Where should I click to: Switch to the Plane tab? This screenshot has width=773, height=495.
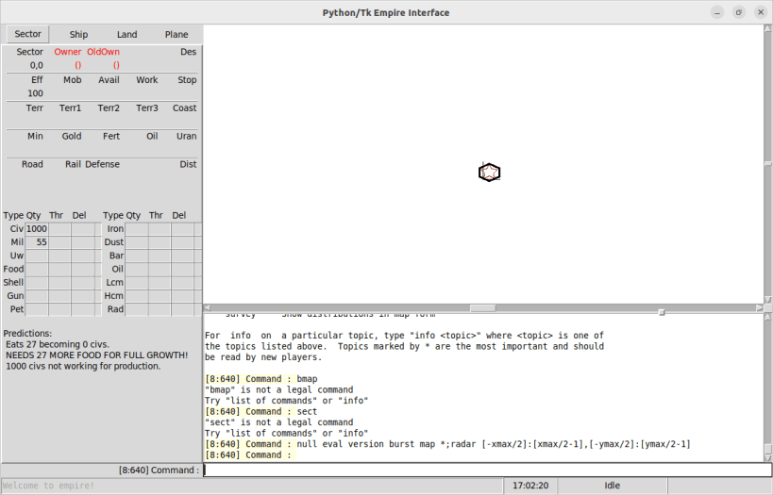tap(176, 35)
